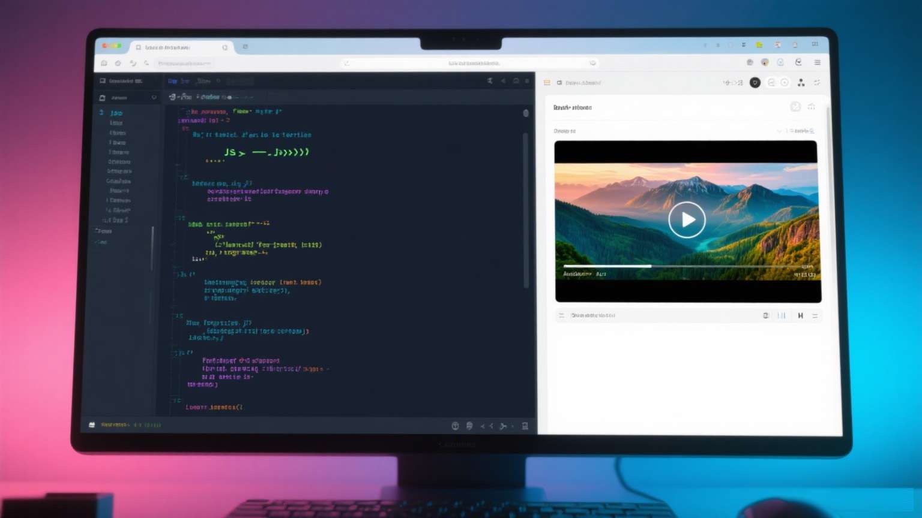Toggle the circle icon in editor status bar
Screen dimensions: 922x518
click(x=455, y=426)
